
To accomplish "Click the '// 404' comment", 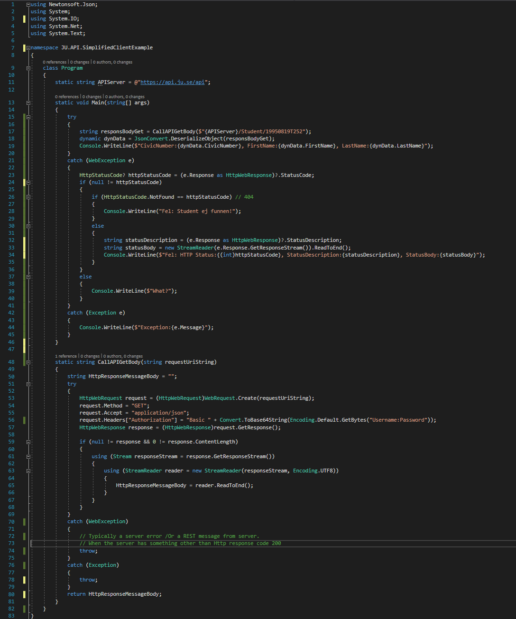I will [x=244, y=197].
